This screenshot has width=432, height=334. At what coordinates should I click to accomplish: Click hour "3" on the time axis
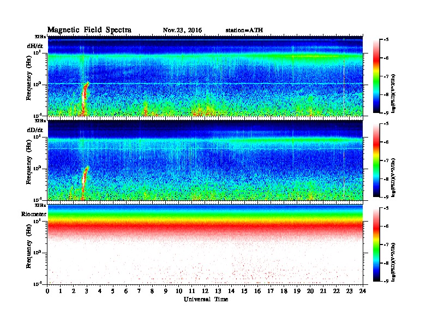[x=87, y=291]
